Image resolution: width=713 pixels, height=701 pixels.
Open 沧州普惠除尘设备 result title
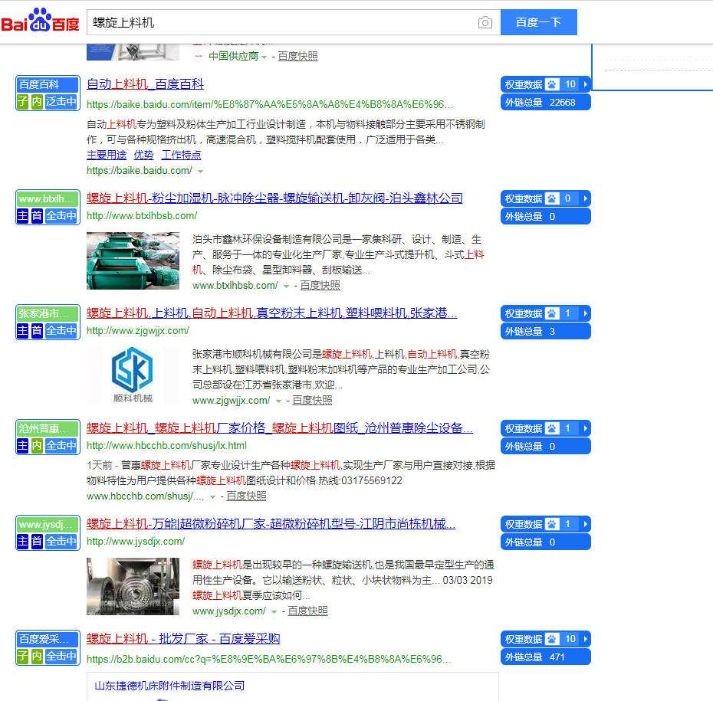280,428
